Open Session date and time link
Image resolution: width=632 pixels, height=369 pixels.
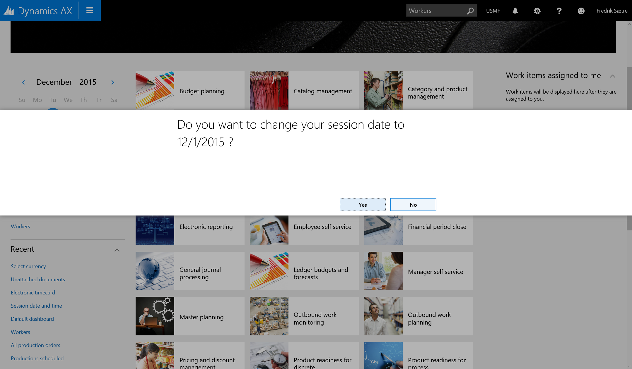[x=36, y=306]
